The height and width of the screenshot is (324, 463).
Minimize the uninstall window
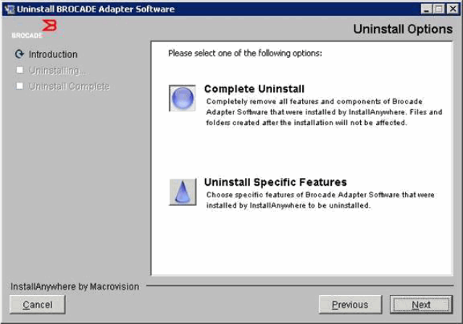coord(426,9)
